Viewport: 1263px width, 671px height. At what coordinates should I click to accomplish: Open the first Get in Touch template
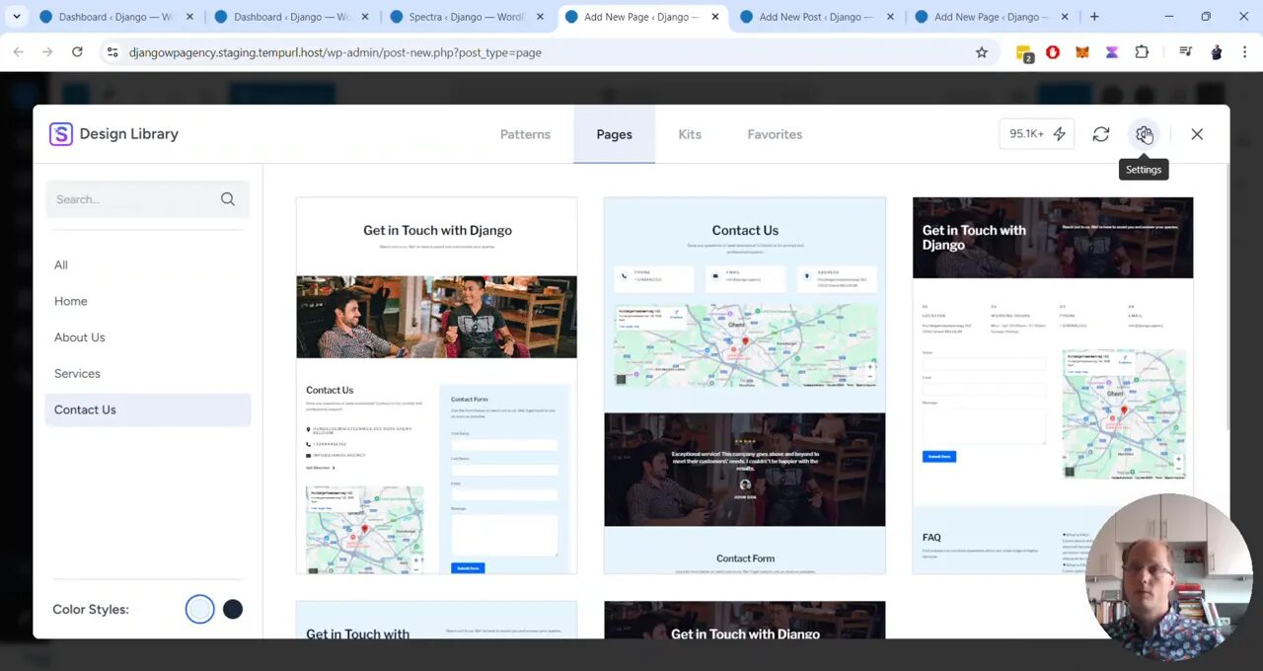pos(436,385)
